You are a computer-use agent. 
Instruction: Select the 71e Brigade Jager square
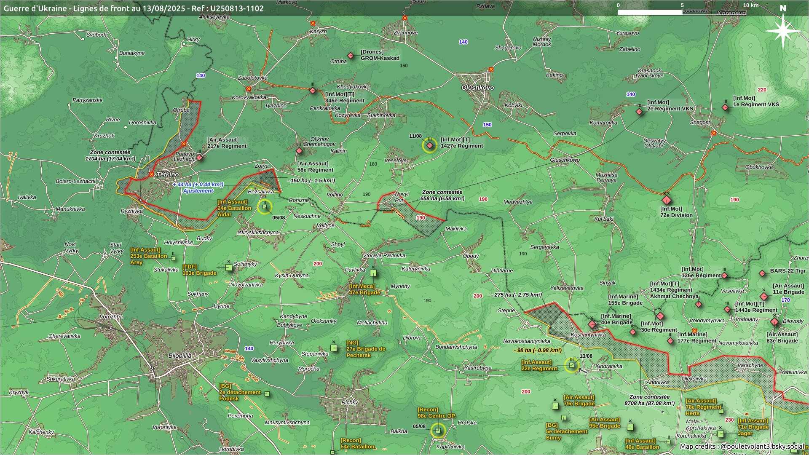[x=721, y=434]
